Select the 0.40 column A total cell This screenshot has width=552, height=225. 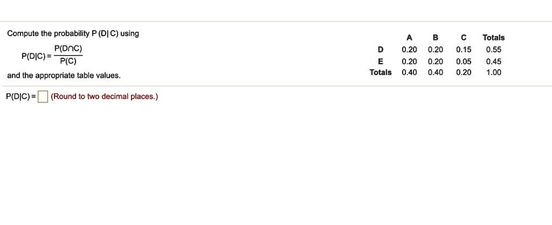(409, 72)
